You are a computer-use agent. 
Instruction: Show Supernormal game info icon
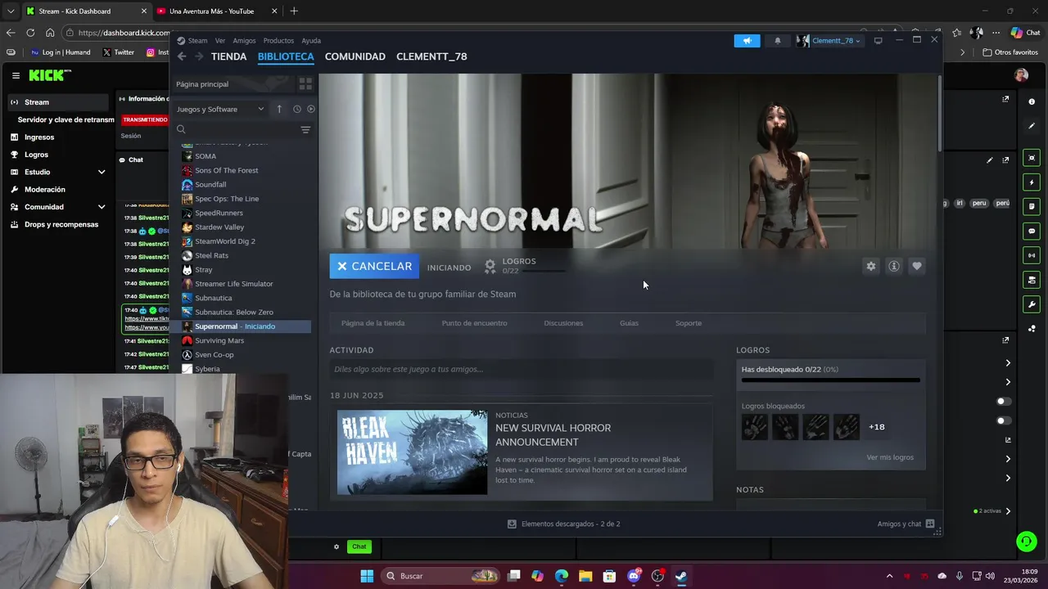click(894, 266)
